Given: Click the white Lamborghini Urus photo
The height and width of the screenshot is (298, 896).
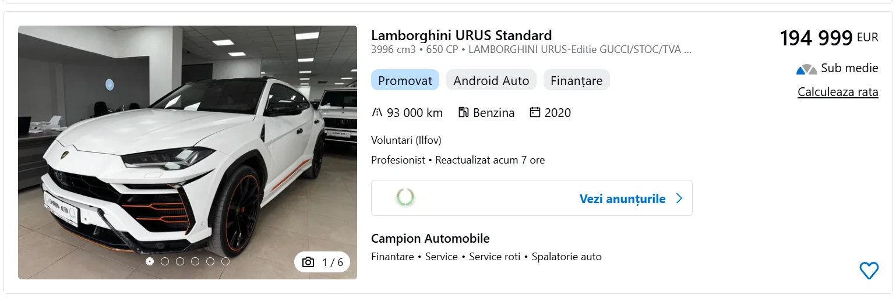Looking at the screenshot, I should coord(187,151).
